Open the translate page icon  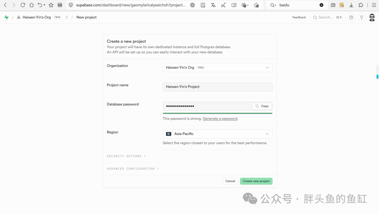pyautogui.click(x=213, y=5)
